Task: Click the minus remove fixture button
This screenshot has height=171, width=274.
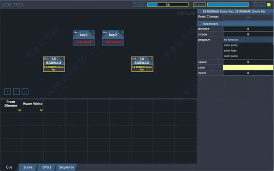Action: (16, 92)
